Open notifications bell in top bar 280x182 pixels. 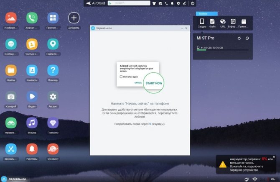[172, 3]
